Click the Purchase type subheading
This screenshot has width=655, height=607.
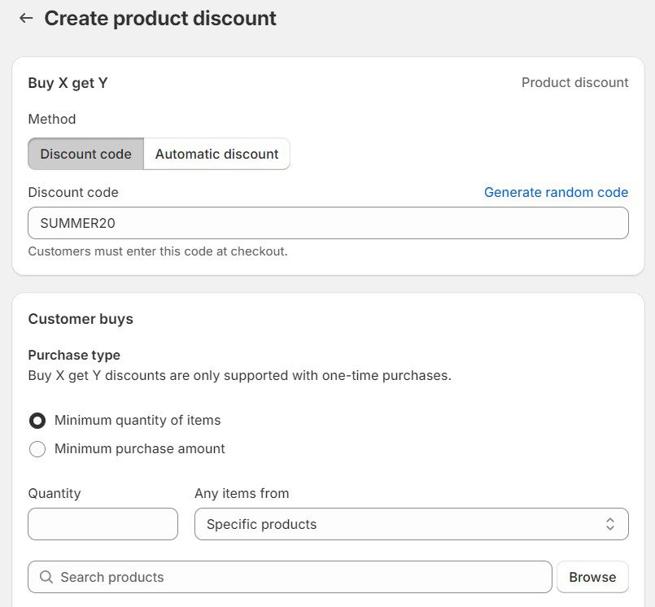74,355
